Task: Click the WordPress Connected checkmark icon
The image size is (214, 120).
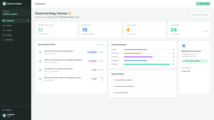Action: click(x=184, y=46)
